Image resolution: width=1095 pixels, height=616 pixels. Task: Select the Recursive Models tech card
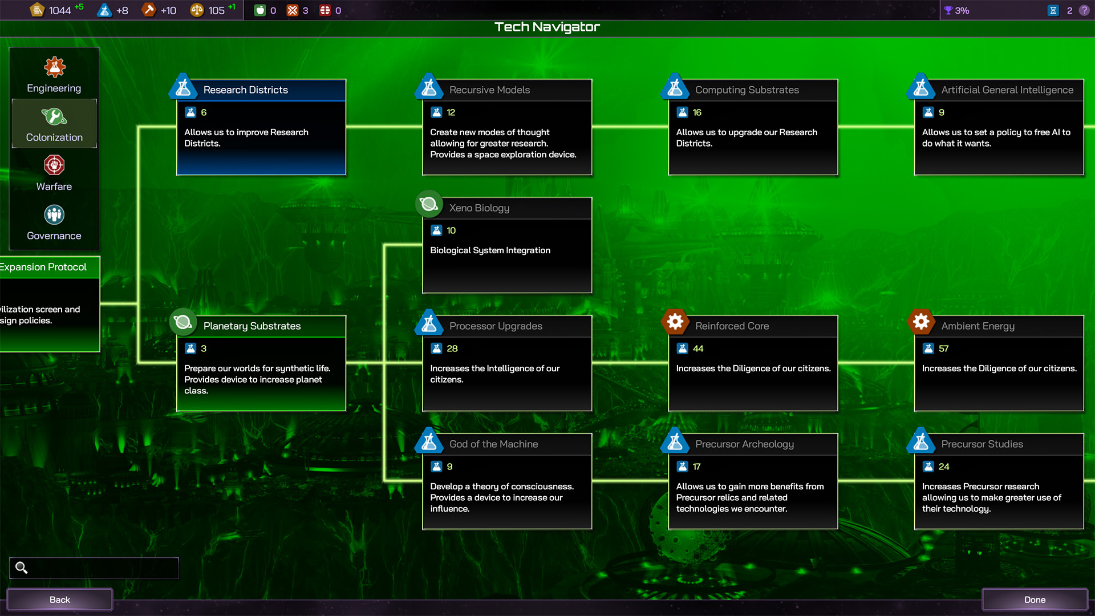(x=507, y=127)
